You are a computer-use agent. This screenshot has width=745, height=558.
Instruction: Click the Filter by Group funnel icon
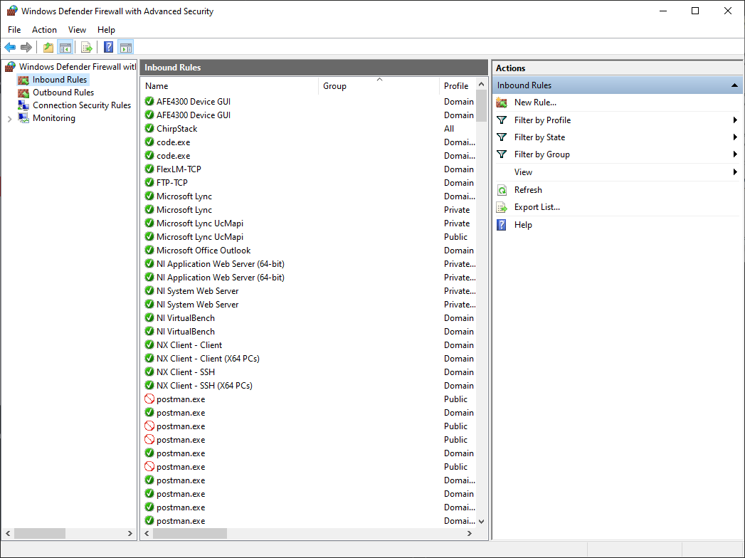point(504,154)
